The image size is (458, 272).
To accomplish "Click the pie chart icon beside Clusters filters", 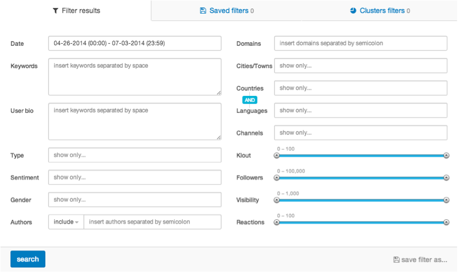I will pos(353,11).
